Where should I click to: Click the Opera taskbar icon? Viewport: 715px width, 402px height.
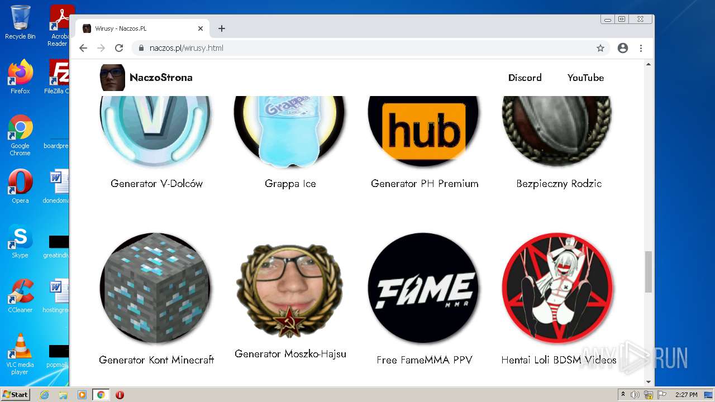(120, 395)
